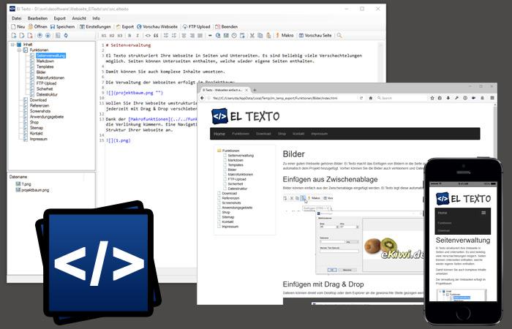The height and width of the screenshot is (329, 512).
Task: Open the Export menu
Action: (60, 18)
